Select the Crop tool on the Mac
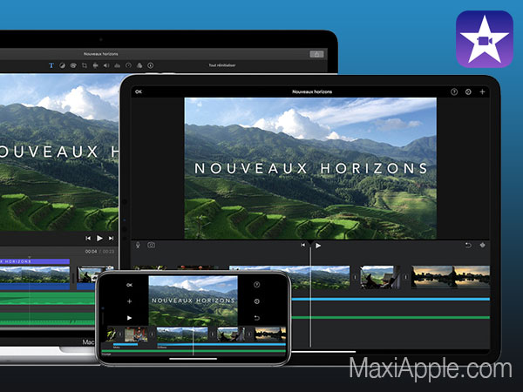523x392 pixels. click(x=85, y=65)
